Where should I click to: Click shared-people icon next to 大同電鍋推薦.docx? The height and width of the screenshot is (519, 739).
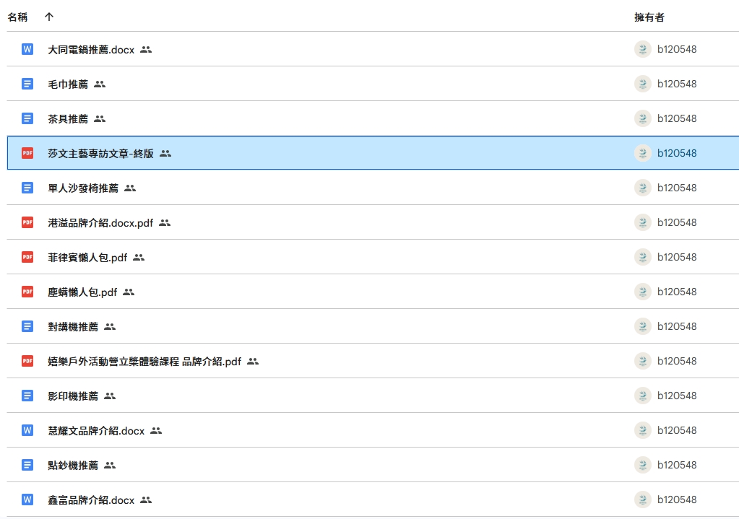[146, 50]
